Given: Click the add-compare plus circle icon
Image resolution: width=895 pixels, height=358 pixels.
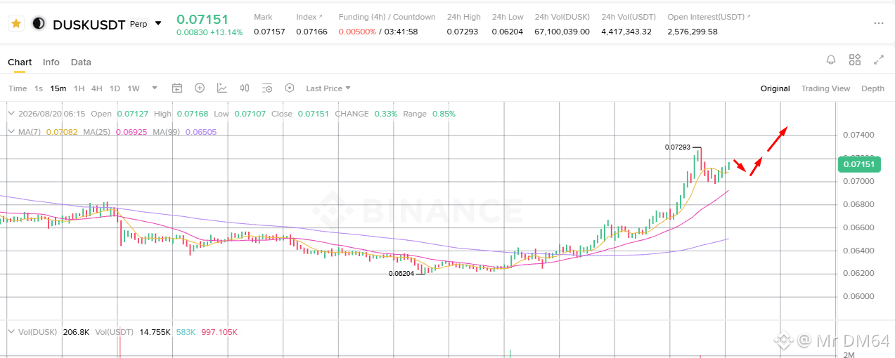Looking at the screenshot, I should (200, 88).
